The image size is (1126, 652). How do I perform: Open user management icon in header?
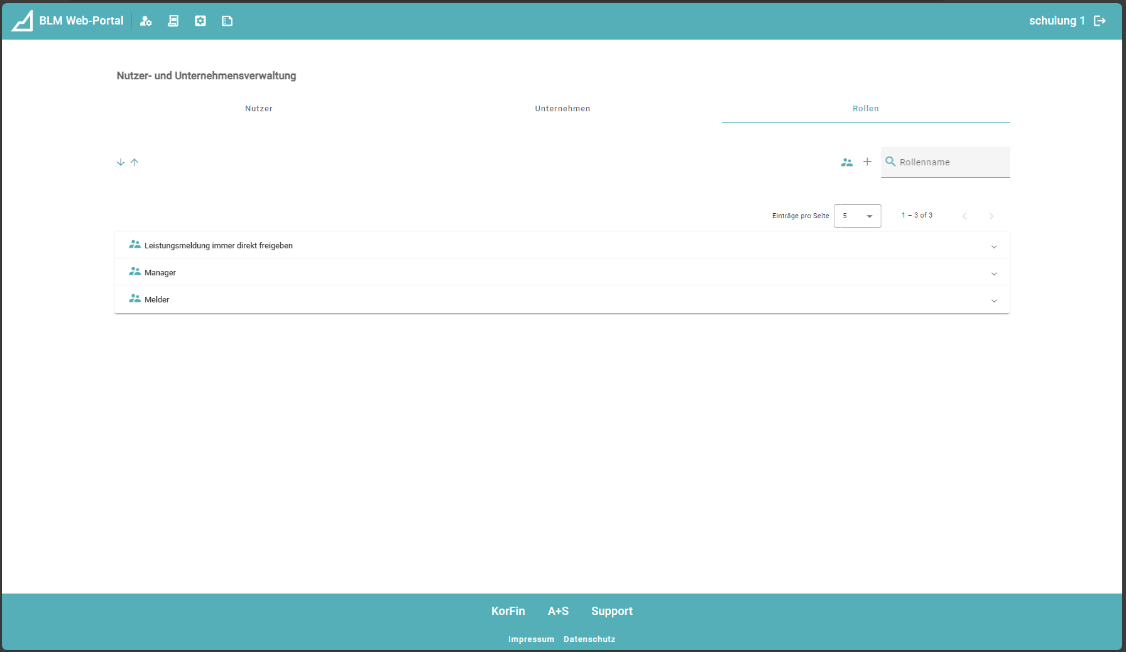[x=146, y=21]
